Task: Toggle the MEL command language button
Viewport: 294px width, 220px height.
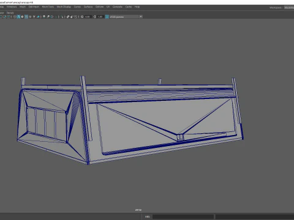Action: 147,216
